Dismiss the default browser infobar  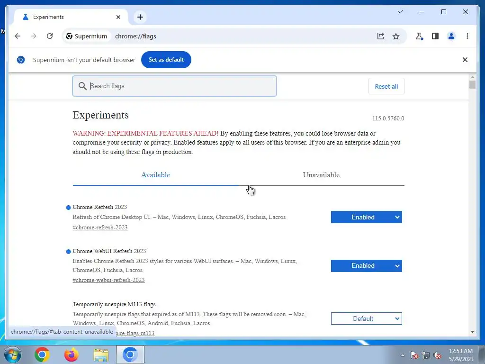point(465,60)
